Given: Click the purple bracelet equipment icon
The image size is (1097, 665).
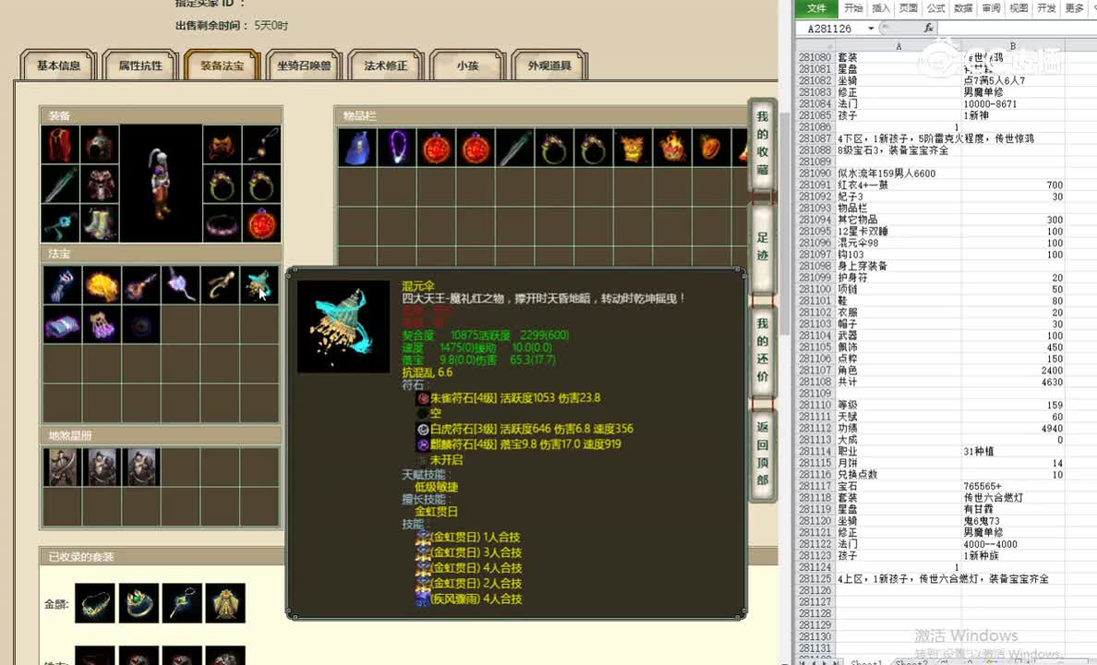Looking at the screenshot, I should (x=223, y=224).
